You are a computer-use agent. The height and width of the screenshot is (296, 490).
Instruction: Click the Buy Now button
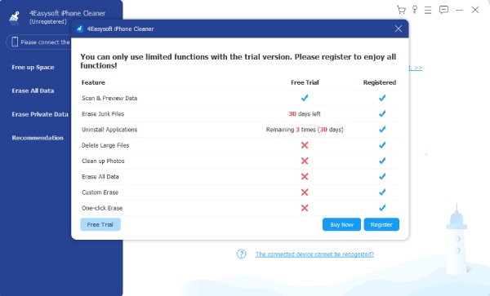click(x=341, y=224)
